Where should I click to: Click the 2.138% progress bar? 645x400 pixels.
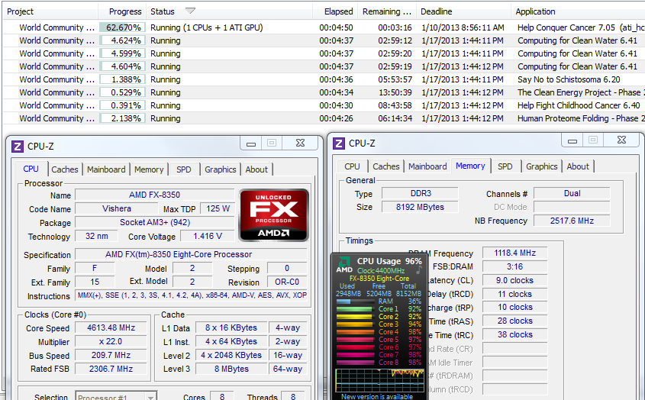123,118
